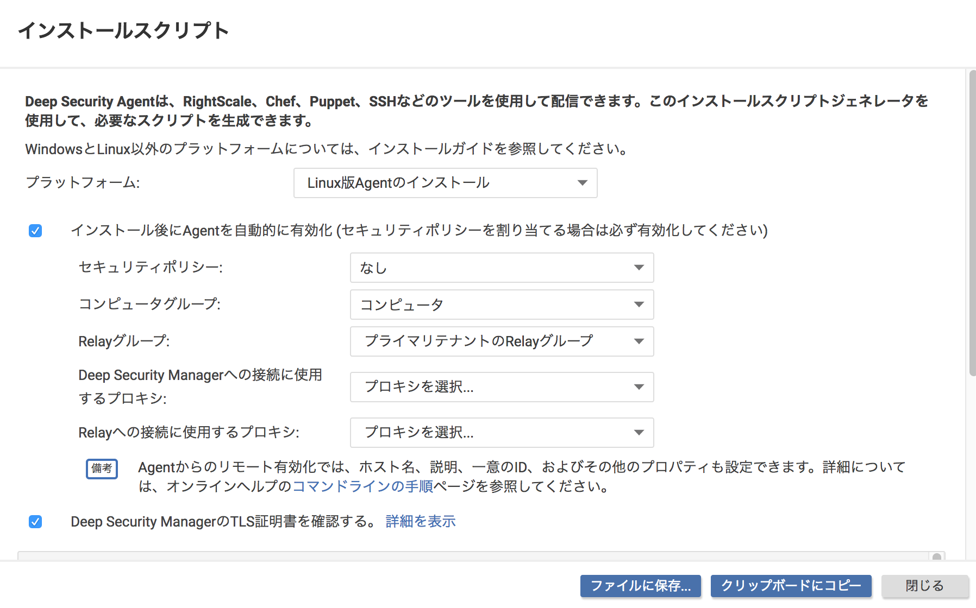Open the セキュリティポリシー dropdown set to なし
The image size is (976, 608).
point(502,268)
